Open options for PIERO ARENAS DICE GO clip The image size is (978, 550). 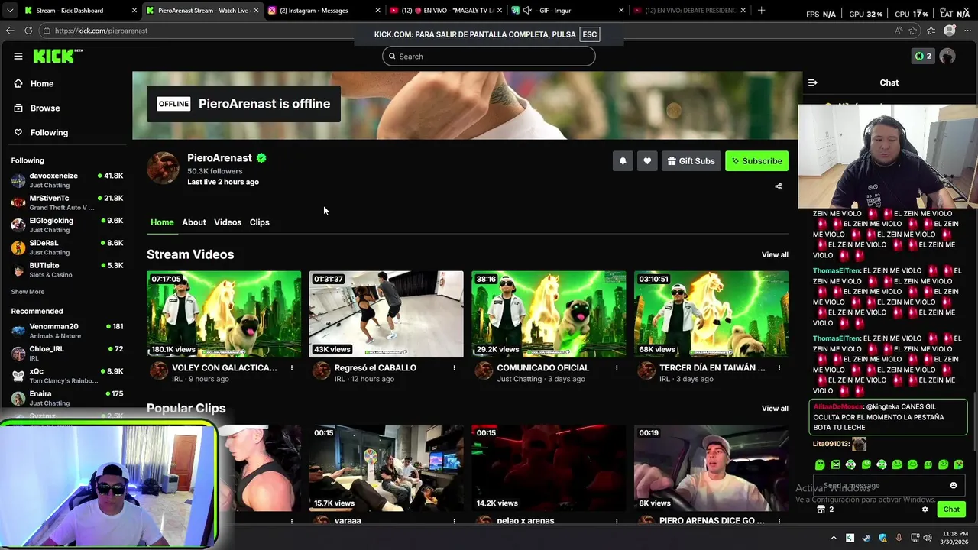pyautogui.click(x=779, y=521)
